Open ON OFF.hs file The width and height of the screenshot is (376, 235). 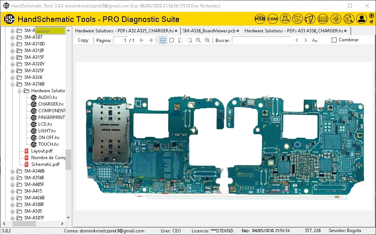(49, 138)
